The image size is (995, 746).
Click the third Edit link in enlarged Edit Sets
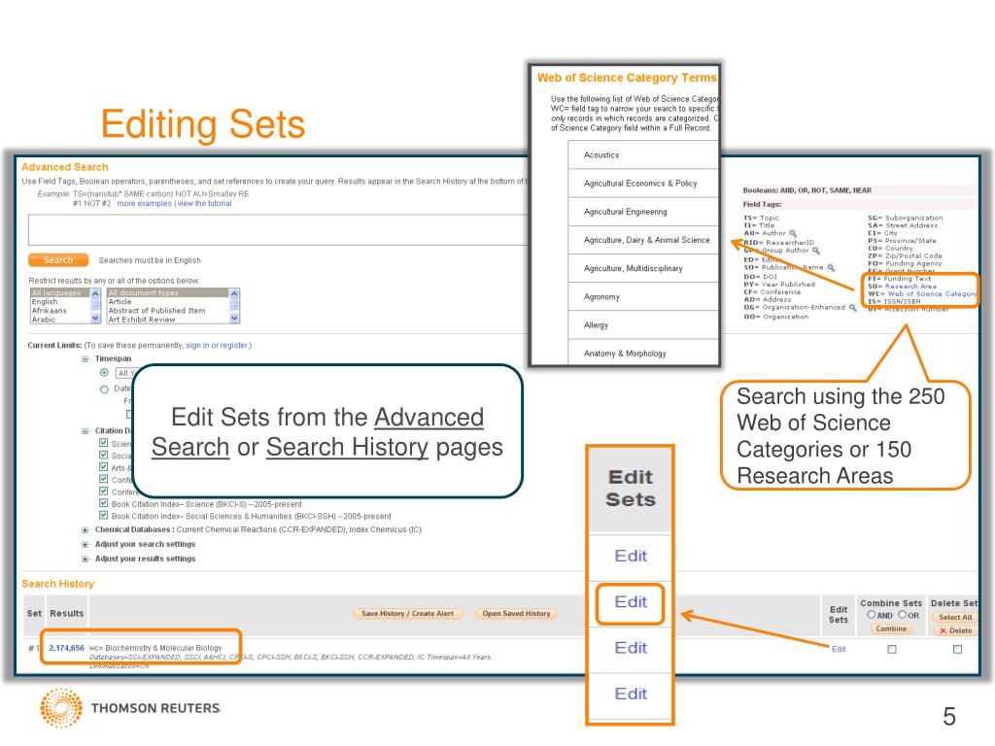(x=630, y=648)
